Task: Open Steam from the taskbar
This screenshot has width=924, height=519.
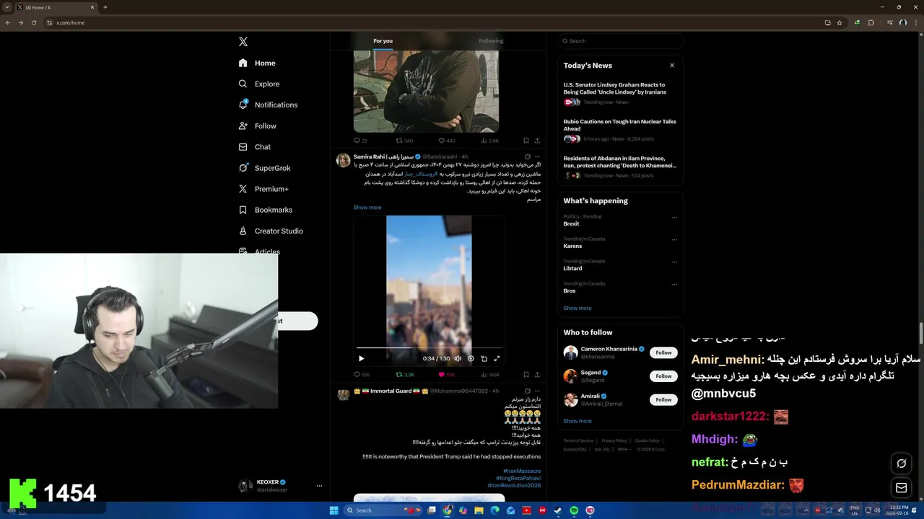Action: tap(558, 510)
